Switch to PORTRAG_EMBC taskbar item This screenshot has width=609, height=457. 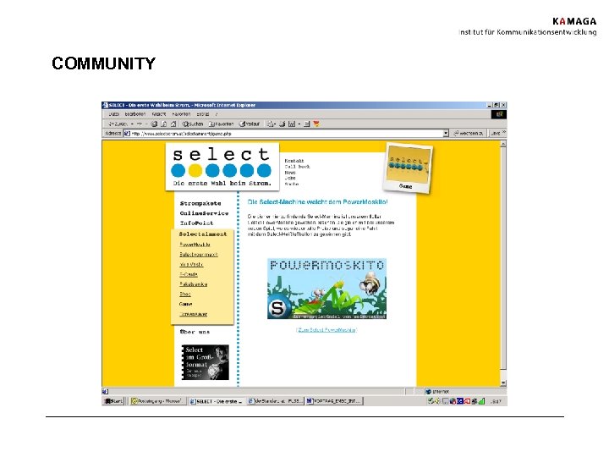tap(334, 401)
